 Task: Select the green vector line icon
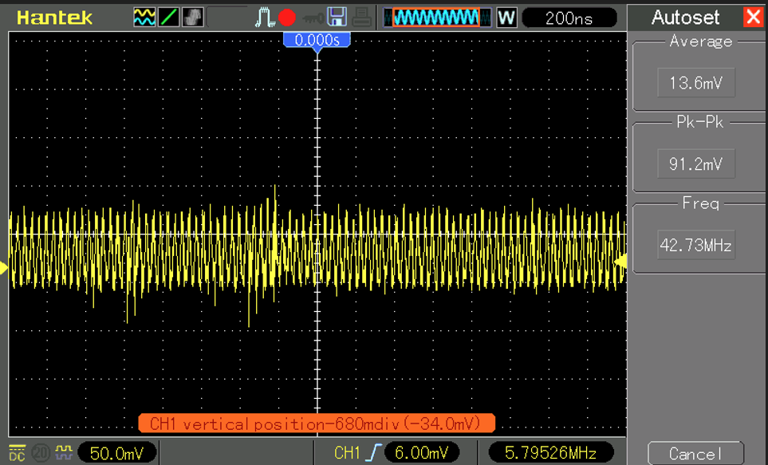click(168, 17)
